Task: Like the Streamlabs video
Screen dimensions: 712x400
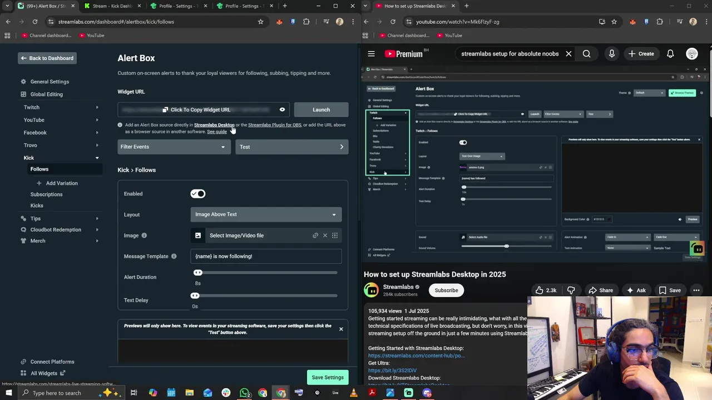Action: click(x=546, y=290)
